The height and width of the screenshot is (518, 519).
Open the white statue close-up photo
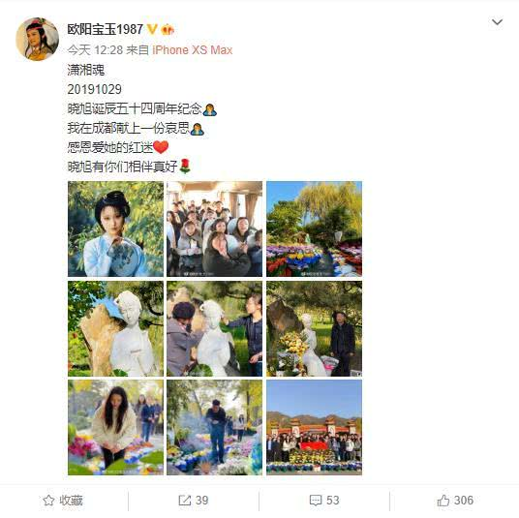click(115, 328)
